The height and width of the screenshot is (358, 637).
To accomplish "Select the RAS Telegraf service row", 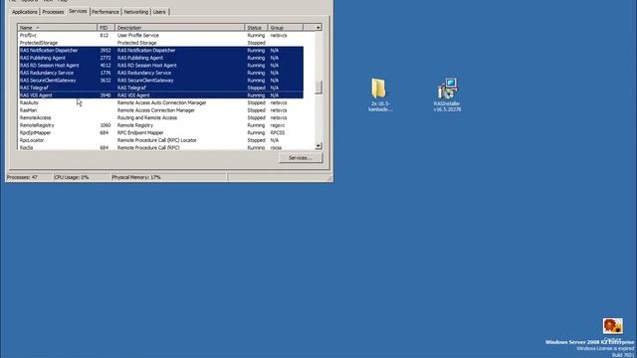I will tap(161, 88).
